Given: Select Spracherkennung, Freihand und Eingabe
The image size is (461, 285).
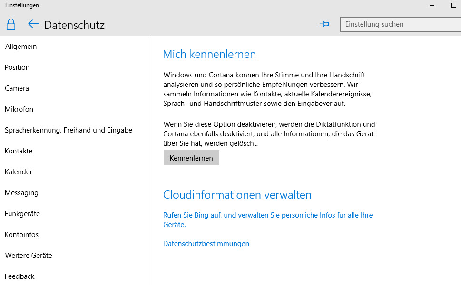Looking at the screenshot, I should pyautogui.click(x=69, y=130).
